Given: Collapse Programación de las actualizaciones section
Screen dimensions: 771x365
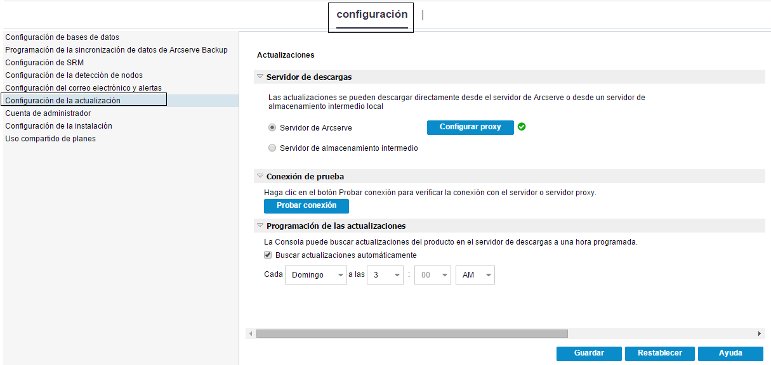Looking at the screenshot, I should point(260,226).
